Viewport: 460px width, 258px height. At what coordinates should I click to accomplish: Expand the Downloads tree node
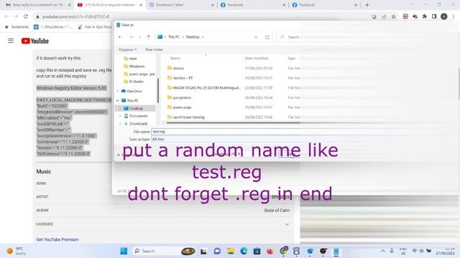[x=120, y=124]
